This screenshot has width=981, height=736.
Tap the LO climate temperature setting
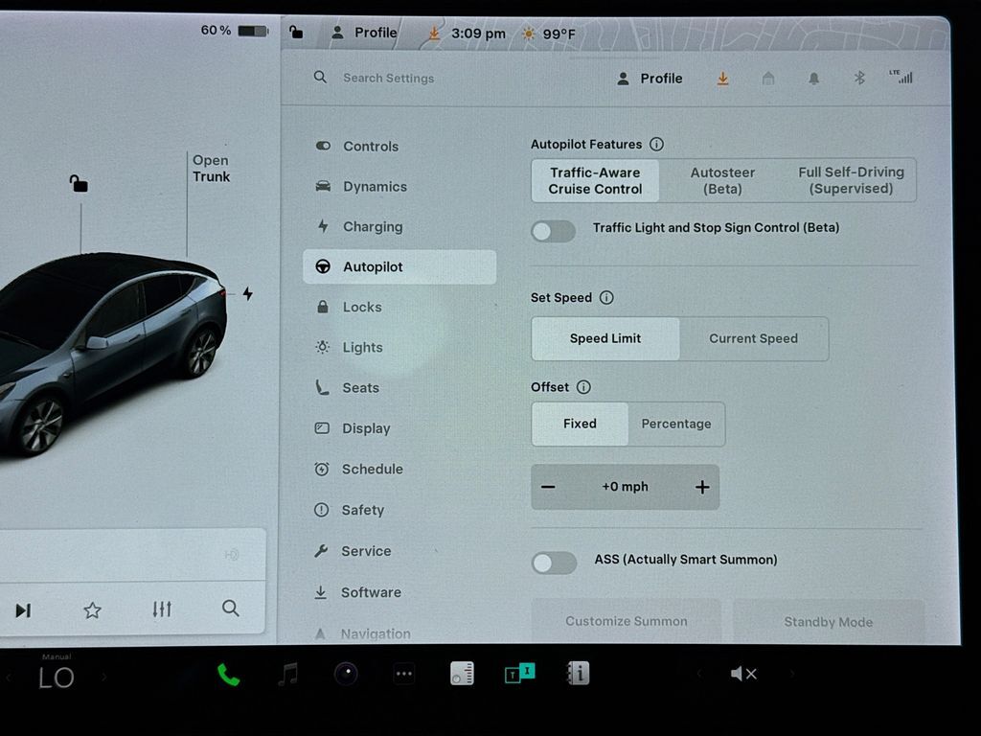pyautogui.click(x=56, y=678)
